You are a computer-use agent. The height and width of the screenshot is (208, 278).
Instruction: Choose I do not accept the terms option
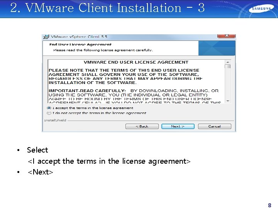click(x=49, y=113)
